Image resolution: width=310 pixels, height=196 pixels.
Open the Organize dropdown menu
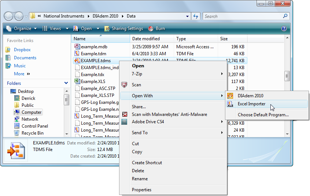pos(21,29)
